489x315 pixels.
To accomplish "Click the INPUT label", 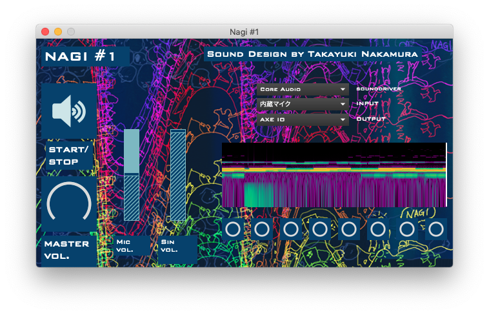I will coord(367,104).
